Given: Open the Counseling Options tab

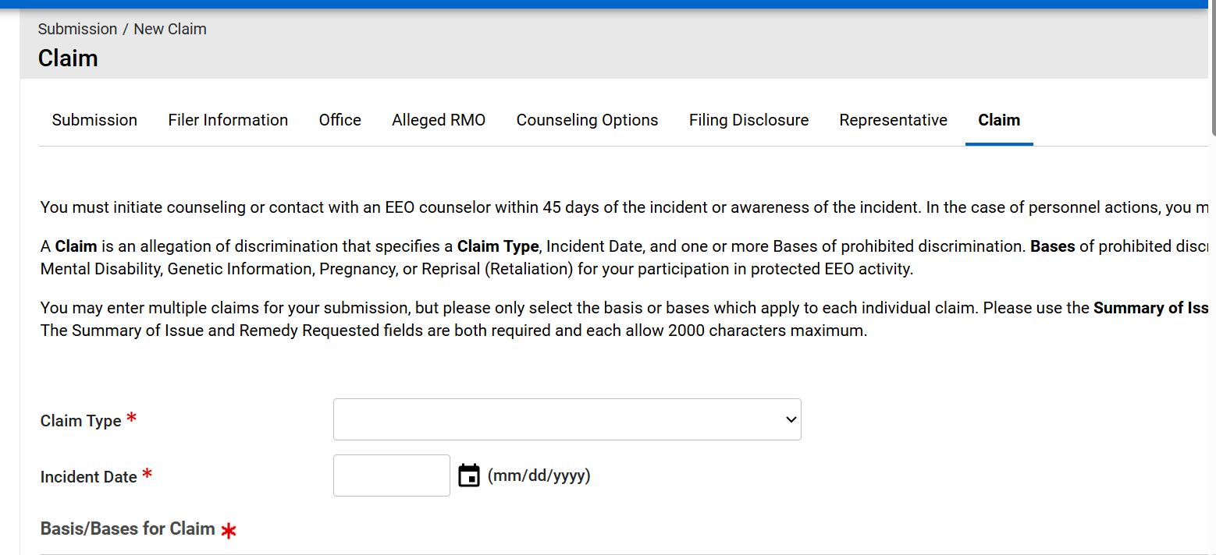Looking at the screenshot, I should [x=587, y=120].
